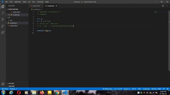
Task: Click the errors and warnings count in the status bar
Action: pos(5,89)
